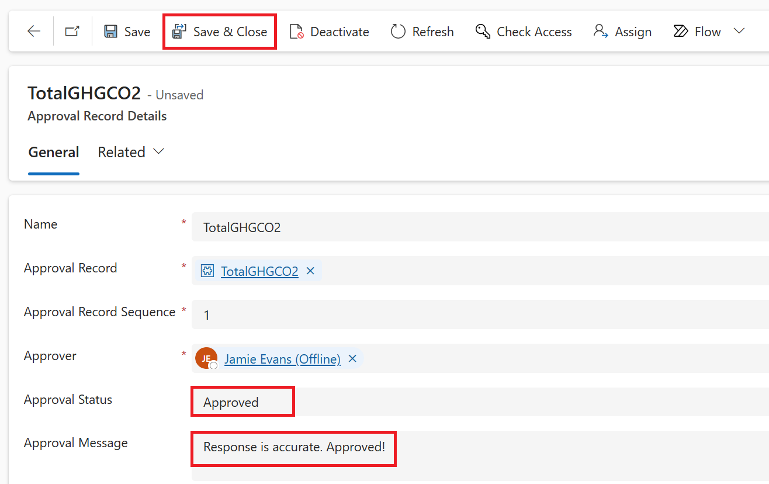This screenshot has width=769, height=484.
Task: Click the Approver field label
Action: click(50, 356)
